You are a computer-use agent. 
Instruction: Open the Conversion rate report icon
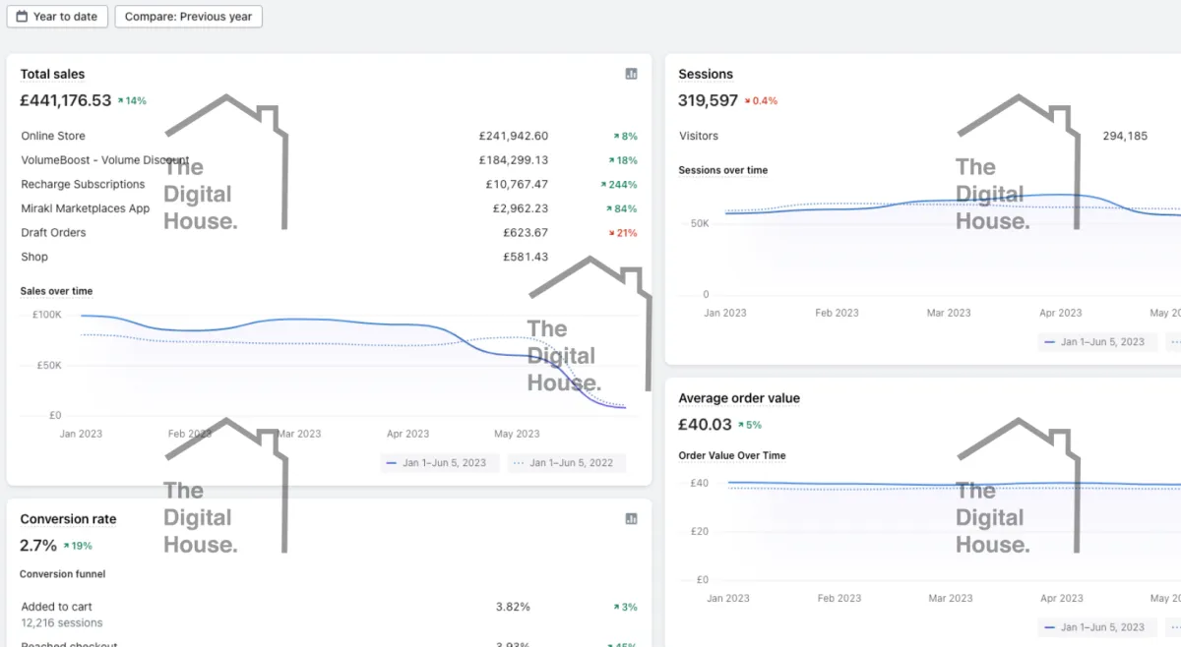point(632,519)
